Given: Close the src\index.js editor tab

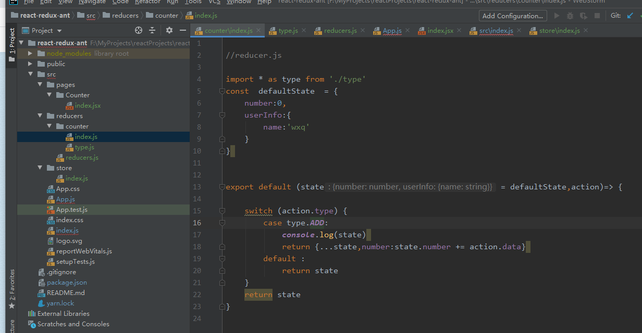Looking at the screenshot, I should tap(520, 31).
